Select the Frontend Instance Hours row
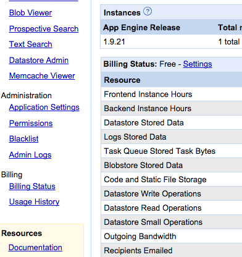 click(x=172, y=95)
